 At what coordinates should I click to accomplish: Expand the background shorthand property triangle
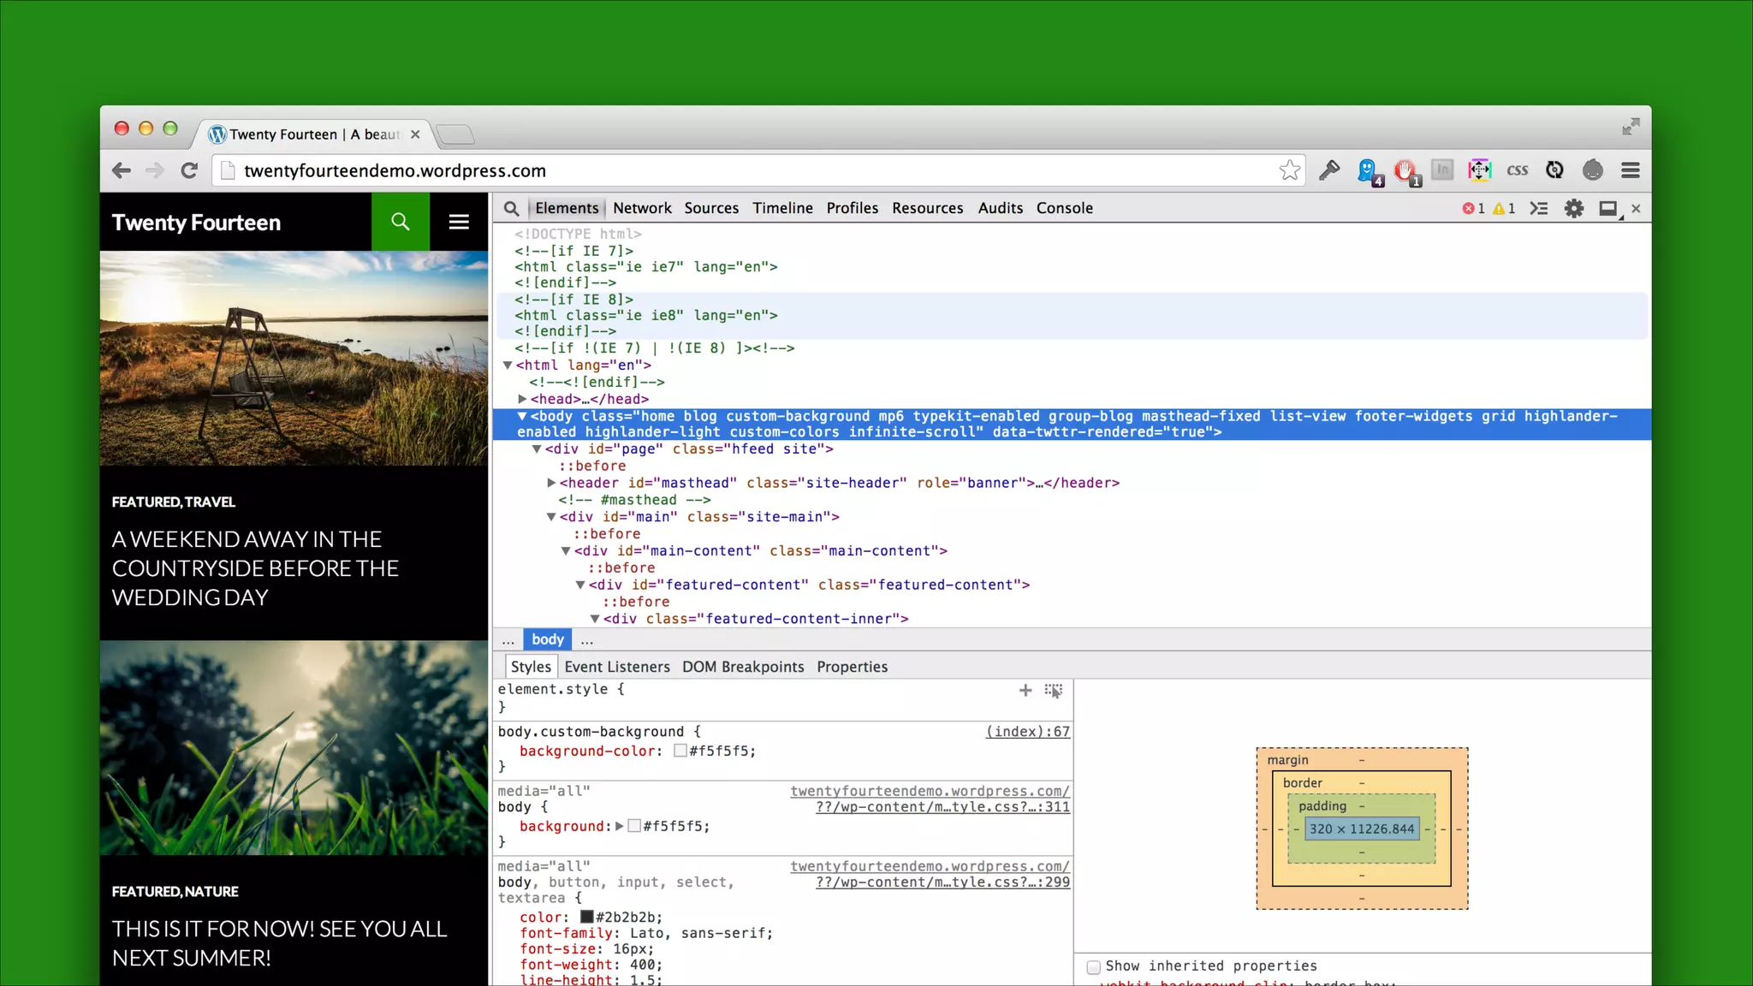pyautogui.click(x=620, y=826)
